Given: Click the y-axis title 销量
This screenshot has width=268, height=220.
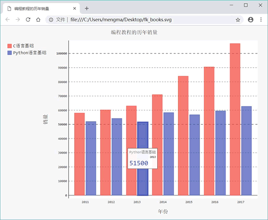Looking at the screenshot, I should point(46,119).
